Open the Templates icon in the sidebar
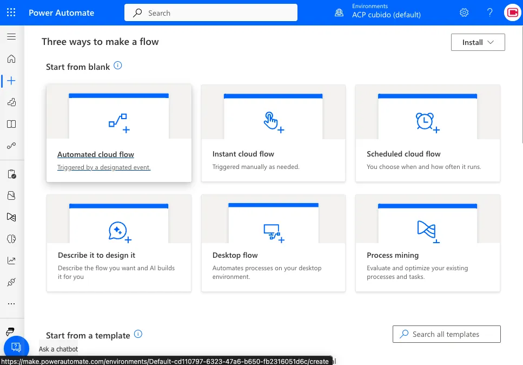This screenshot has height=365, width=523. (12, 102)
